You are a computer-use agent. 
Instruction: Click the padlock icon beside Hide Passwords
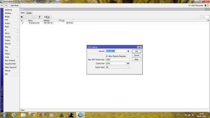[x=208, y=6]
